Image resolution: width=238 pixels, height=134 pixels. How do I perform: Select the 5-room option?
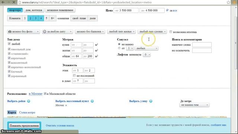pyautogui.click(x=46, y=18)
